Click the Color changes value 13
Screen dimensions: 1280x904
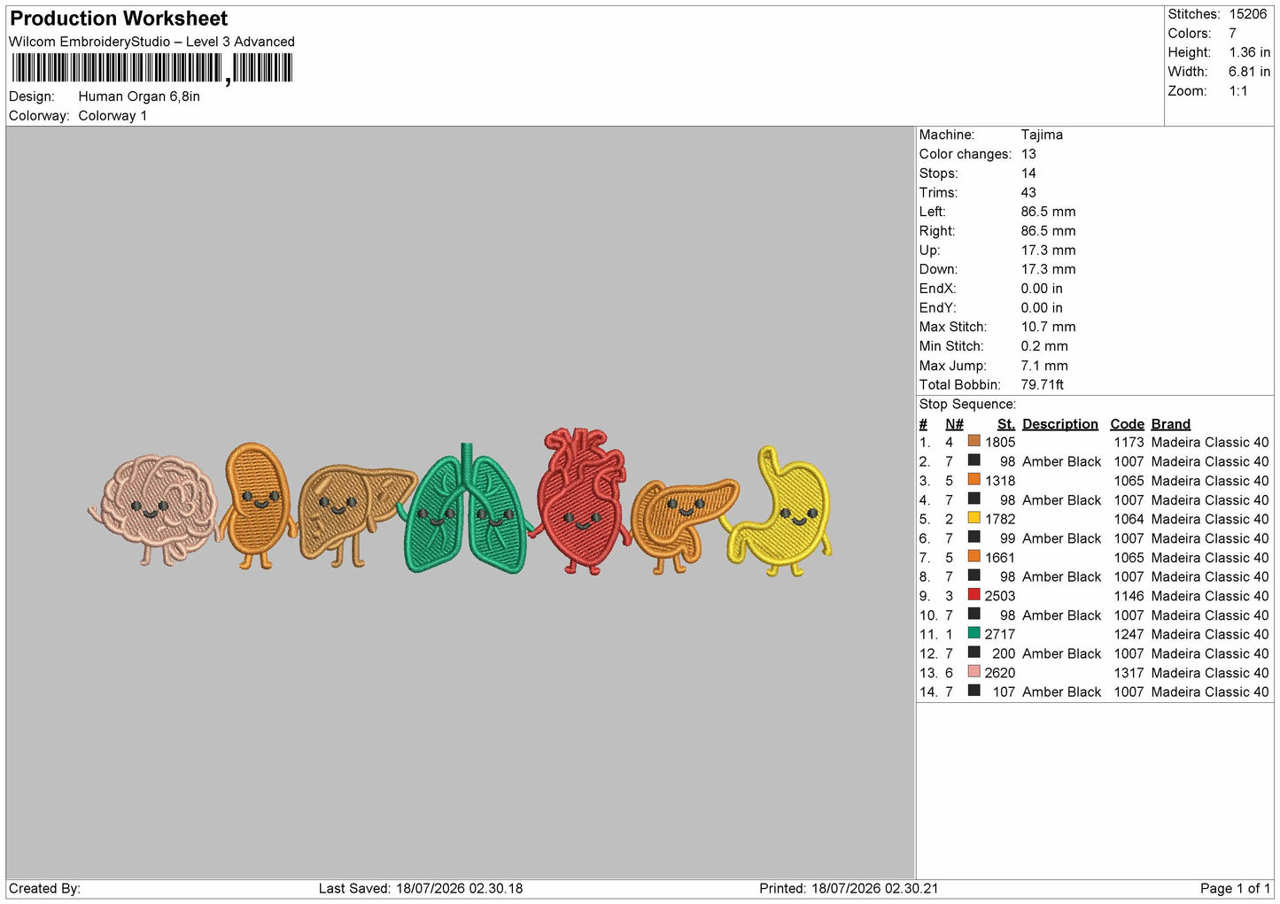click(x=1028, y=154)
